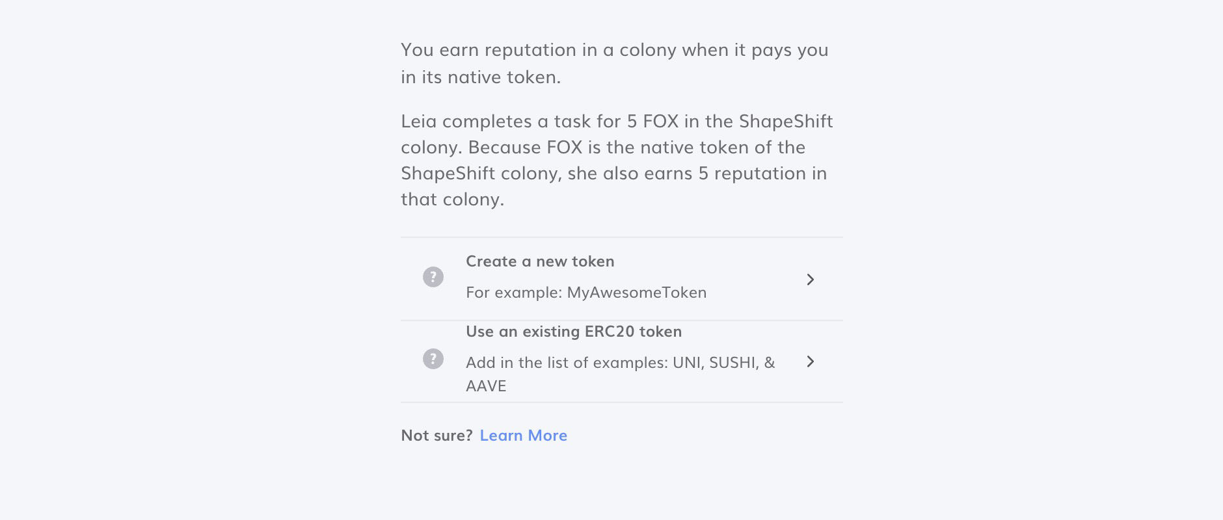
Task: Click the "Not sure?" label
Action: point(437,435)
